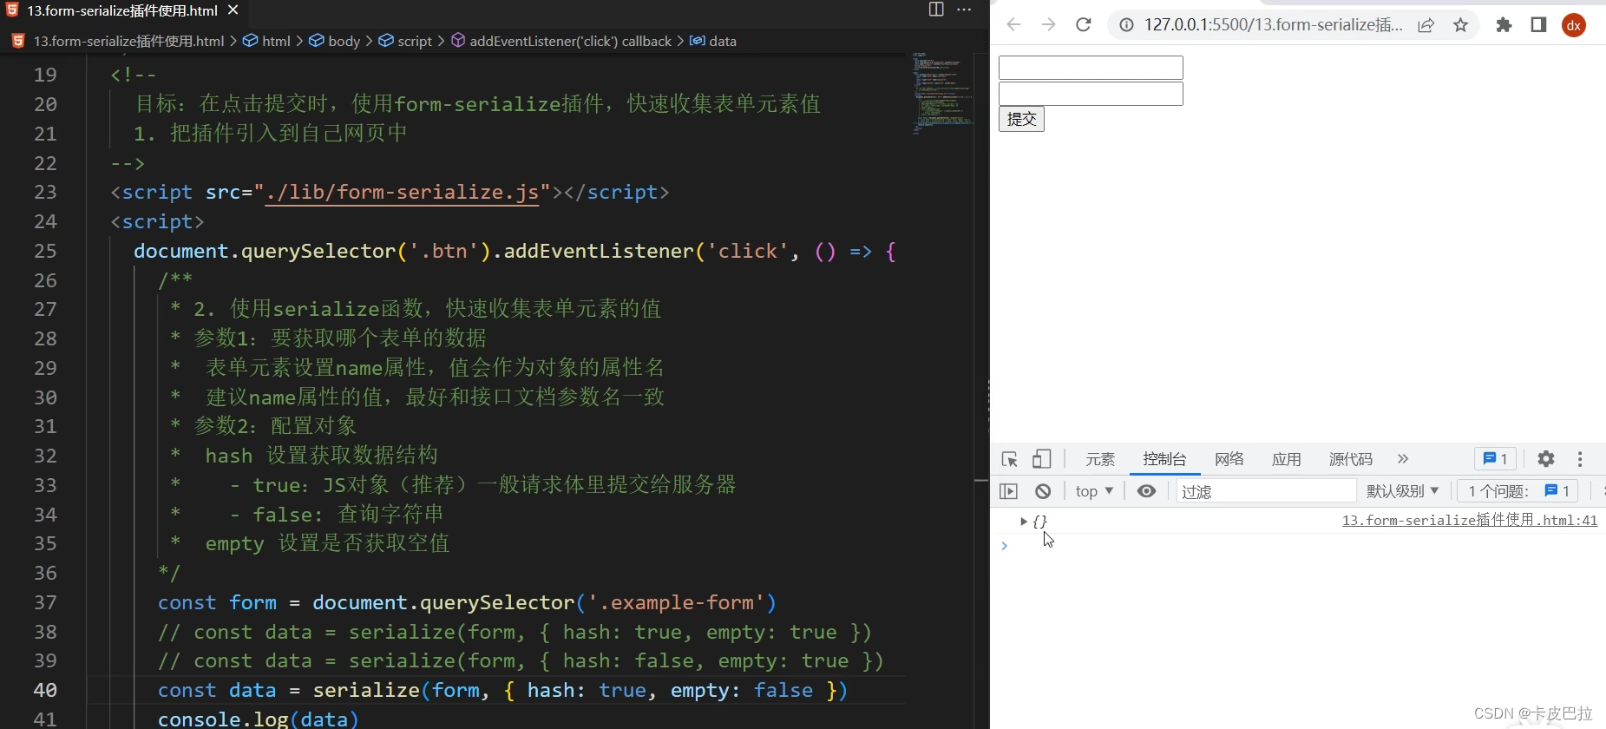Viewport: 1606px width, 729px height.
Task: Switch to the 源代码 DevTools tab
Action: [x=1351, y=459]
